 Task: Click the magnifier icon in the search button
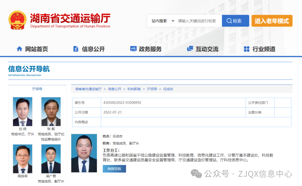(x=229, y=21)
